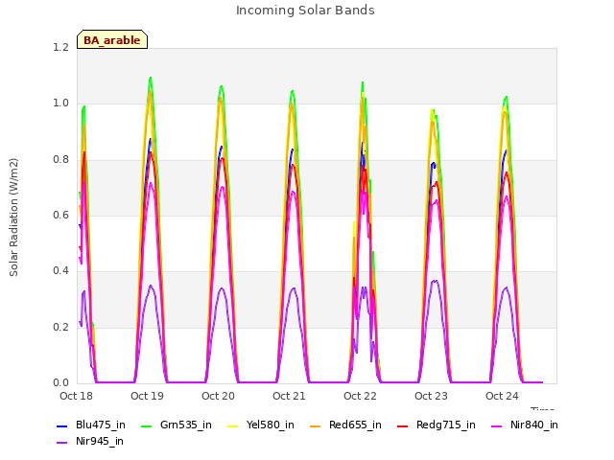Click the Solar Radiation (W/m2) axis label

click(x=13, y=218)
